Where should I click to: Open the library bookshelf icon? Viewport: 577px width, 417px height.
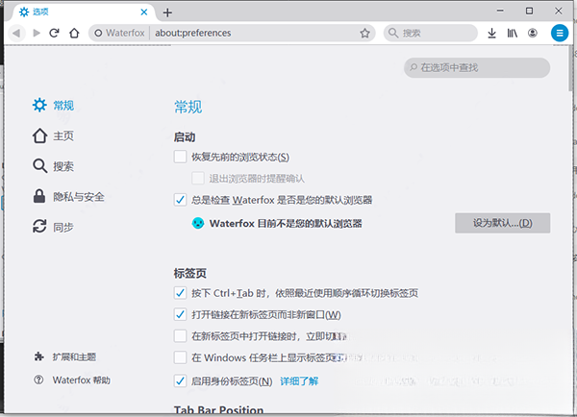(513, 33)
